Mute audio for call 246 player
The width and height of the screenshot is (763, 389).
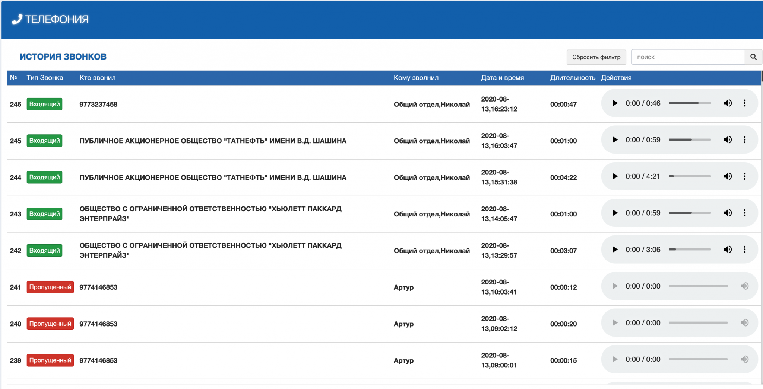coord(728,103)
